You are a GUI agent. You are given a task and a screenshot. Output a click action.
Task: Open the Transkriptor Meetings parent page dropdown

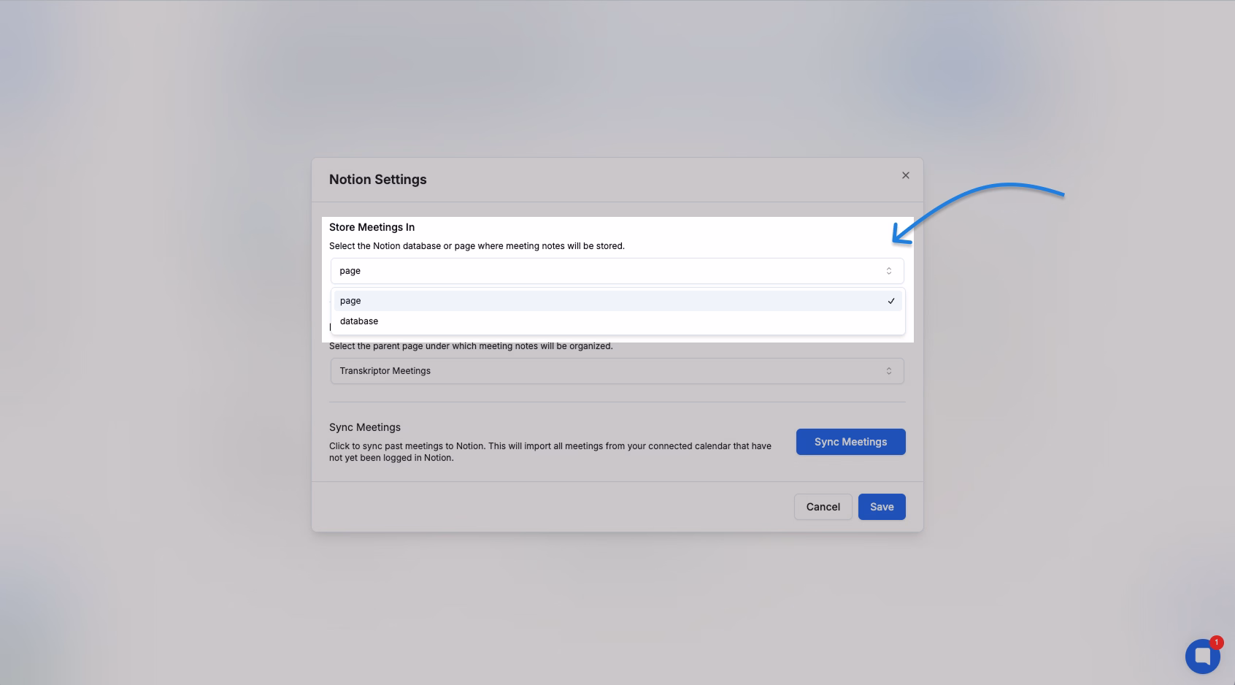pos(617,370)
